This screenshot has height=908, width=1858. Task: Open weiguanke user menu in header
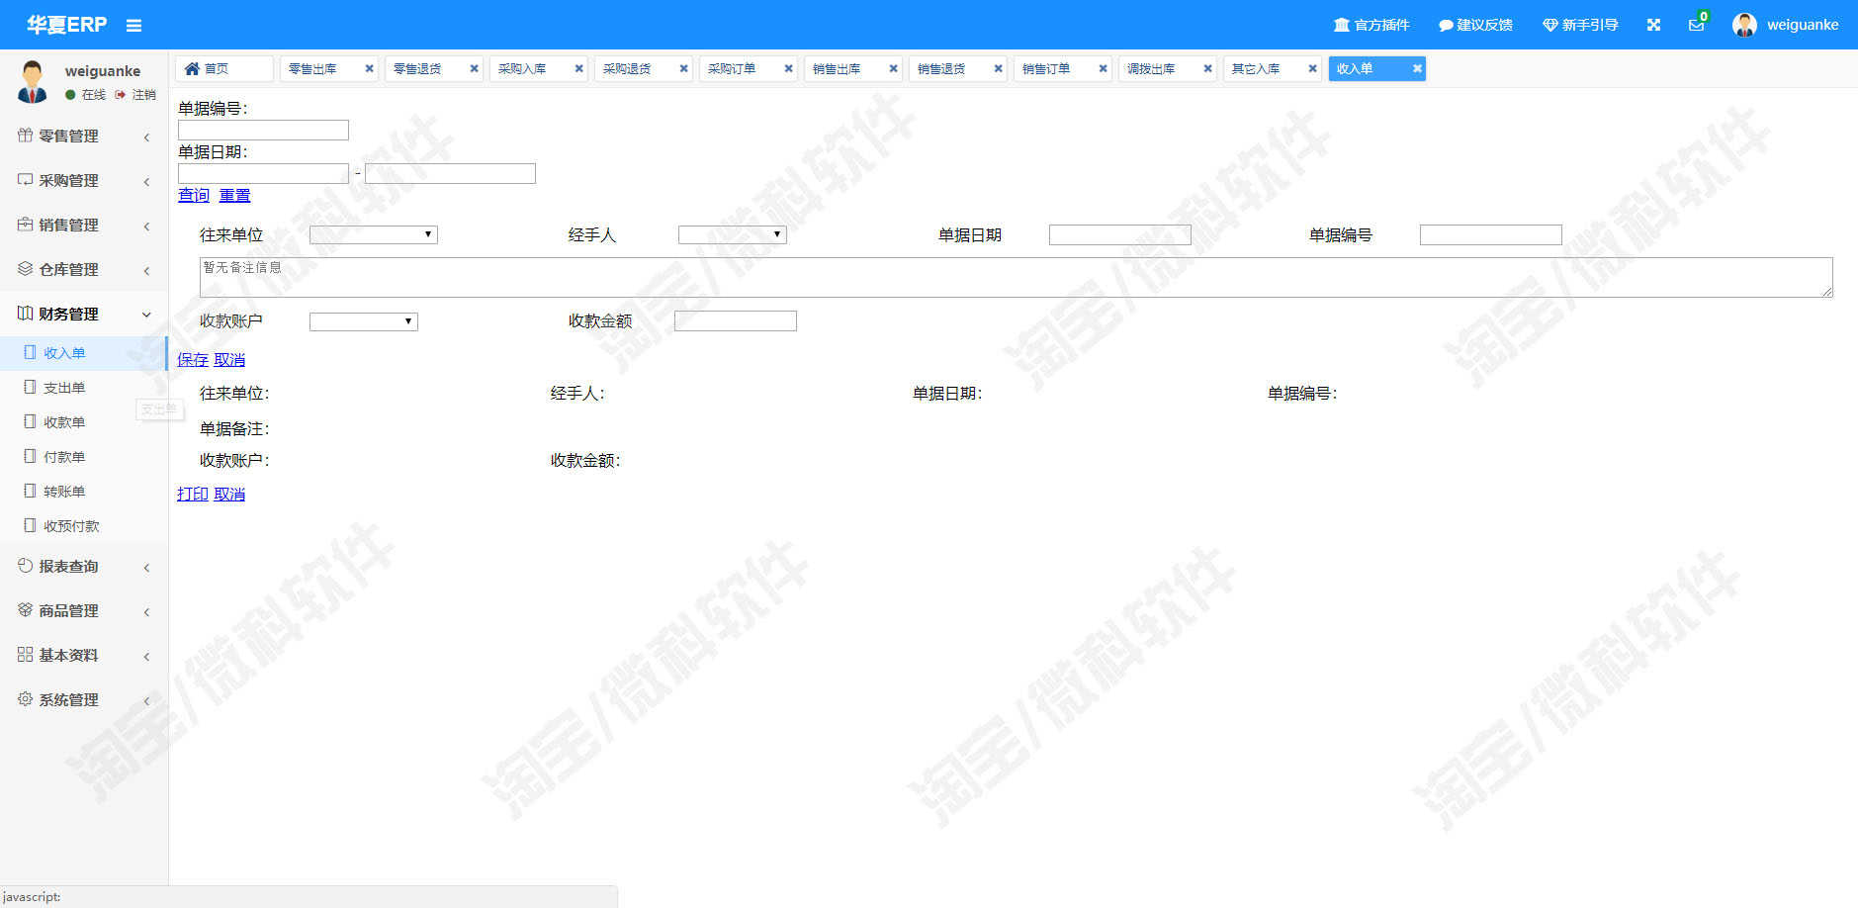[x=1786, y=25]
